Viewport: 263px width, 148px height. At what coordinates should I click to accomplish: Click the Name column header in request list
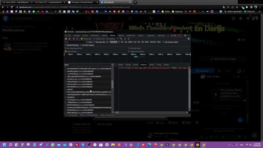(x=88, y=65)
